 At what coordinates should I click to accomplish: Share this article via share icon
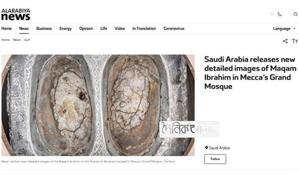[x=285, y=41]
